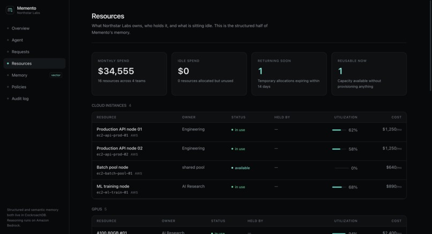Click the 68% utilization bar of ML training node

[x=339, y=187]
